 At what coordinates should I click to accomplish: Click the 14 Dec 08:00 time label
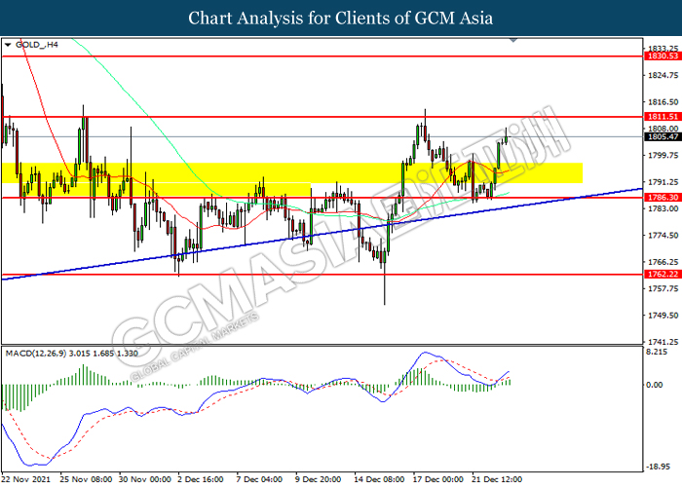[380, 479]
